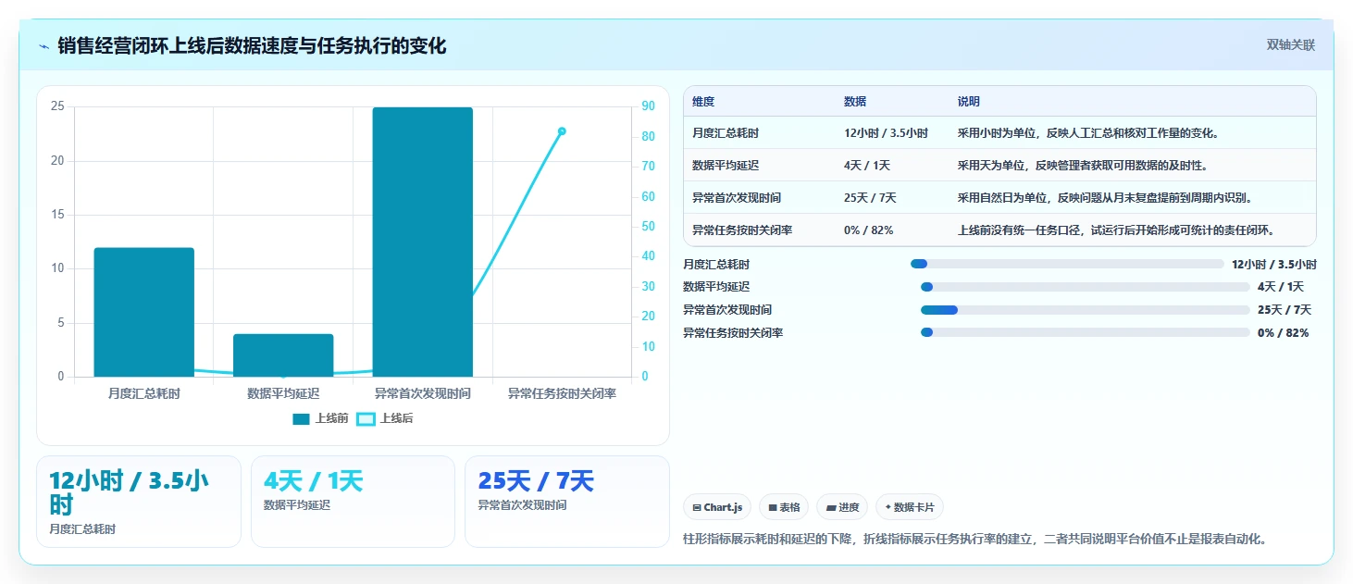Click the description starting 采用天为单位
1353x584 pixels.
(1083, 166)
